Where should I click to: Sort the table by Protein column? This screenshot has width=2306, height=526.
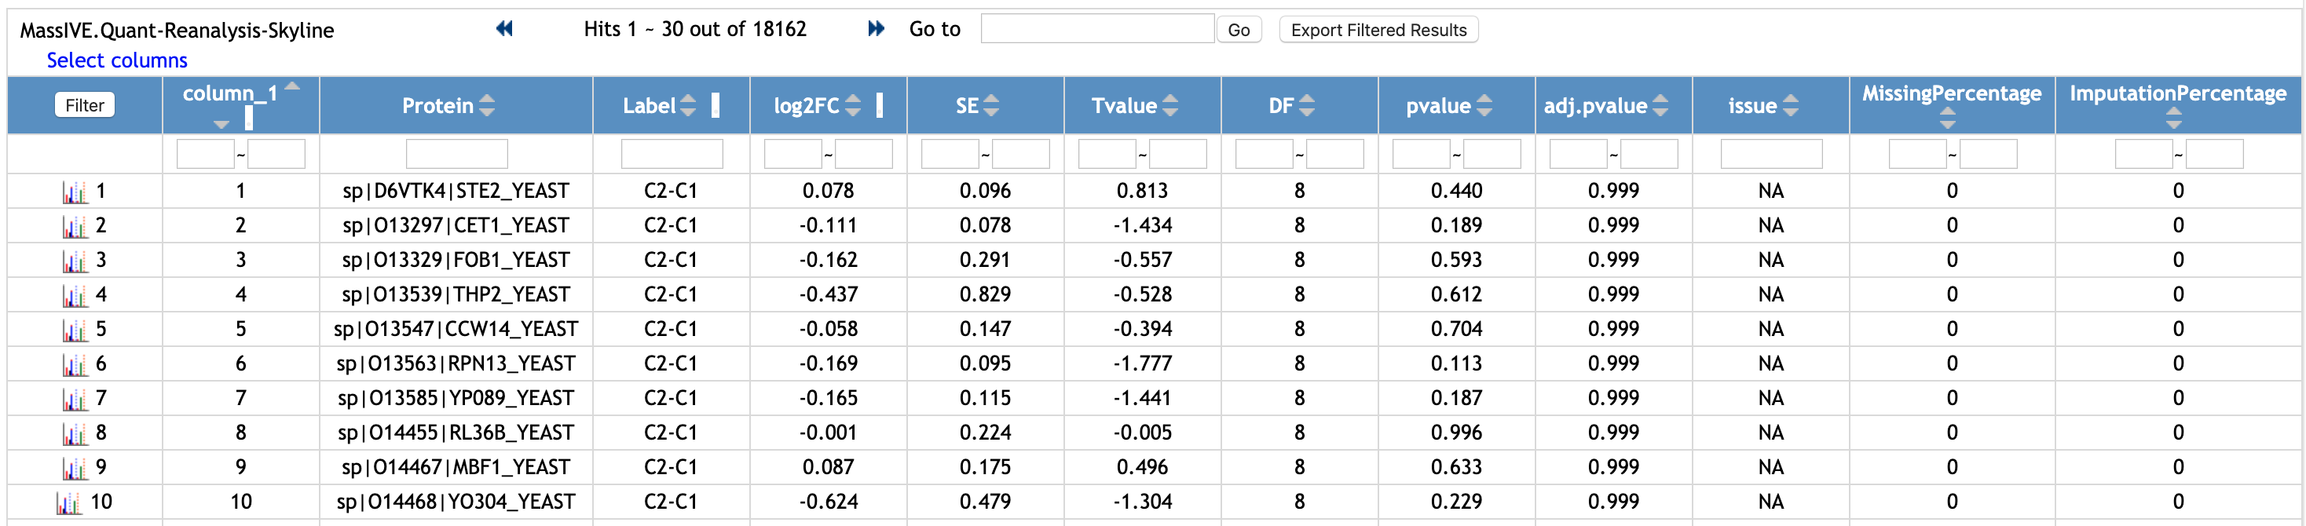click(x=486, y=107)
